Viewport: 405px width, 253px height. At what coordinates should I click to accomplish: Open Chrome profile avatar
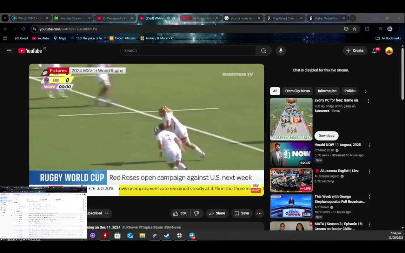[390, 29]
